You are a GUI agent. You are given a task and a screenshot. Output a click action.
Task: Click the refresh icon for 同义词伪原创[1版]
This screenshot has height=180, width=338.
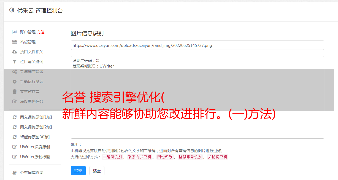[15, 117]
